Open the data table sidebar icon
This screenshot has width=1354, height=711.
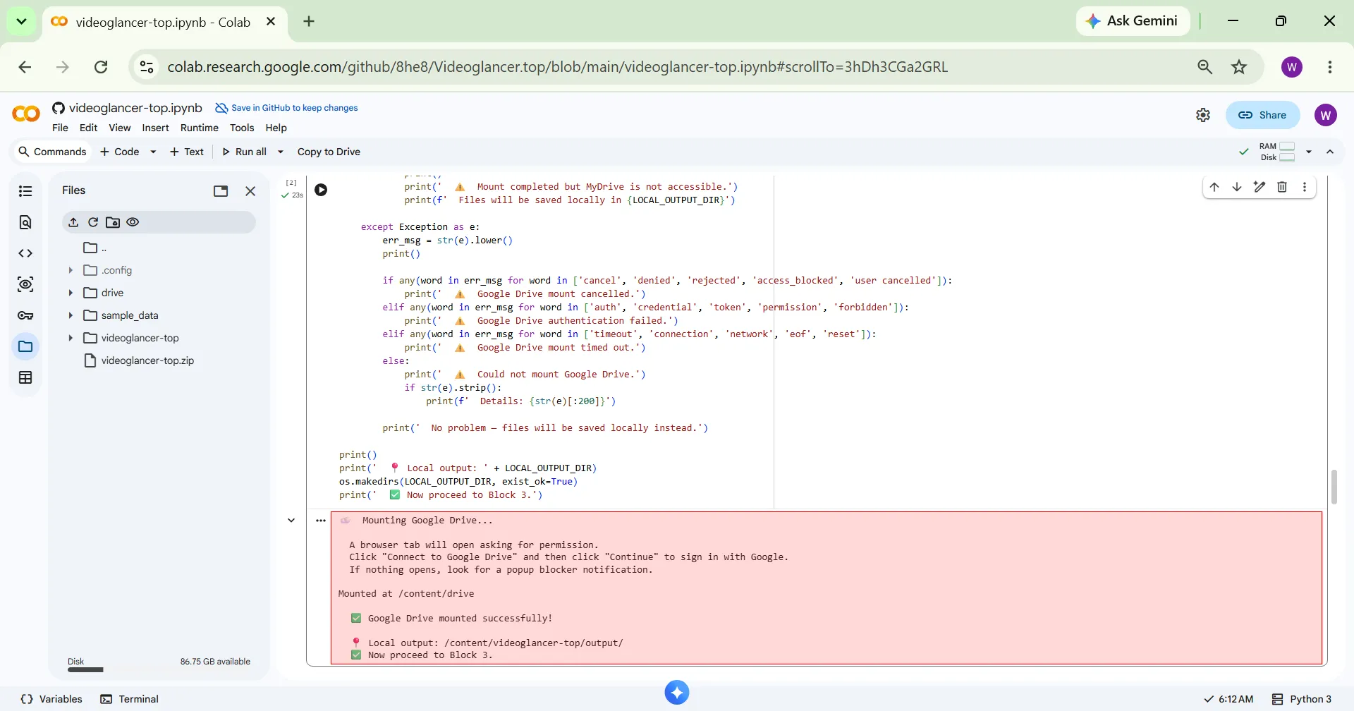click(25, 377)
